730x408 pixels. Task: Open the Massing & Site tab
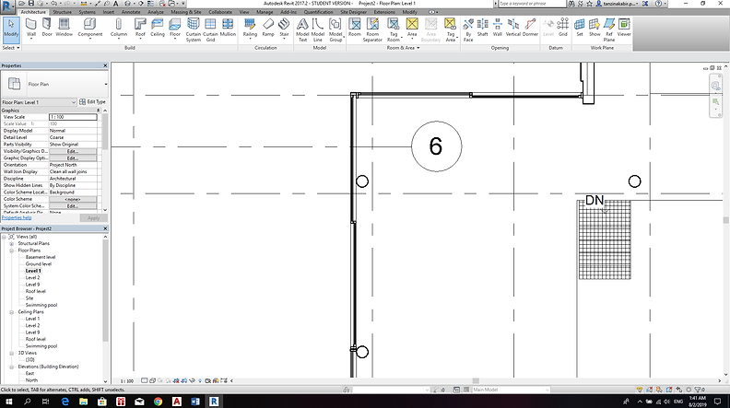coord(186,12)
